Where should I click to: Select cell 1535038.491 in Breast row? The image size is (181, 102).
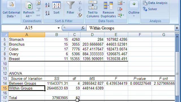click(x=116, y=59)
